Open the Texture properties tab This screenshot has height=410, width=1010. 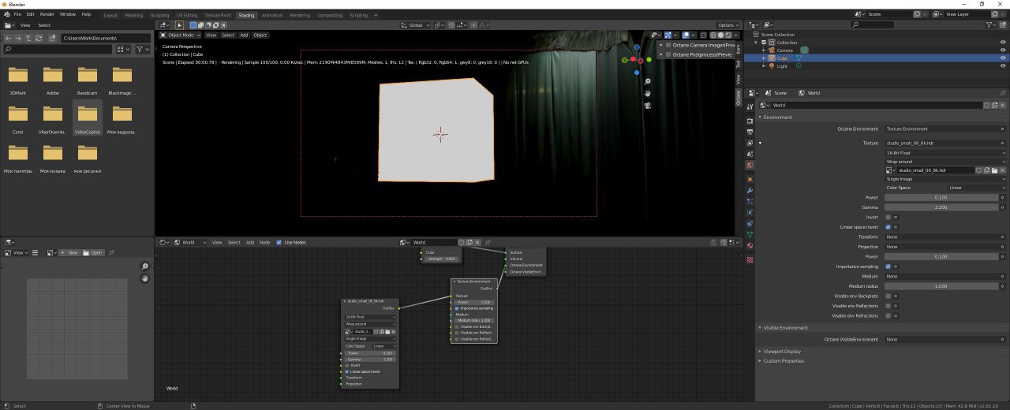coord(750,259)
